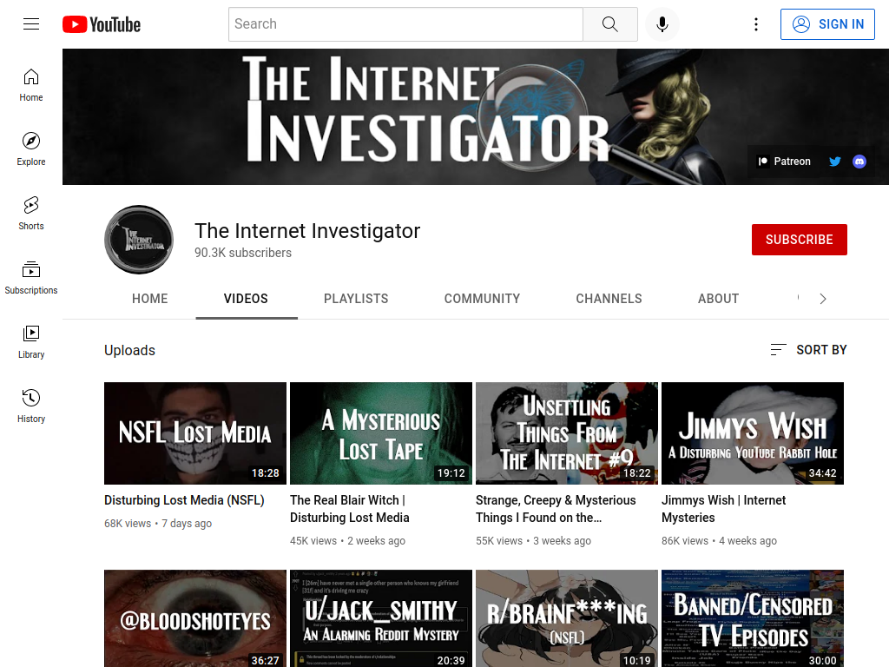Click title 'Jimmys Wish | Internet Mysteries'
This screenshot has height=667, width=889.
[x=723, y=509]
